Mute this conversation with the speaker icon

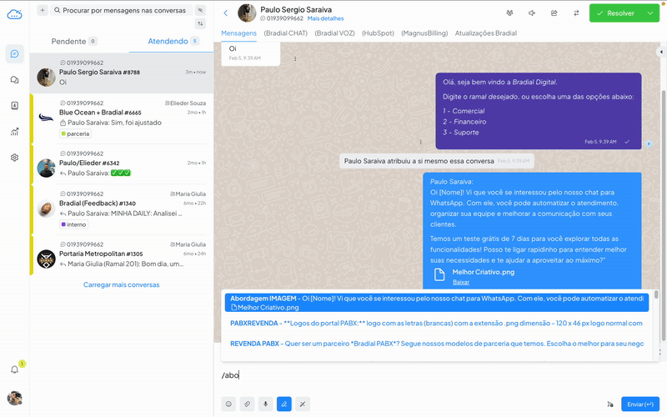coord(532,13)
